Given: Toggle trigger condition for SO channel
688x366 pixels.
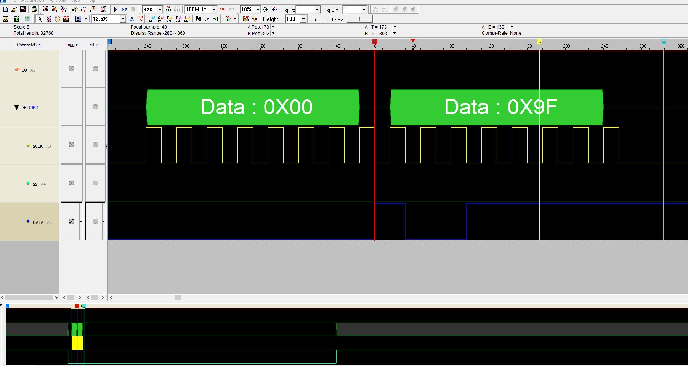Looking at the screenshot, I should pyautogui.click(x=72, y=69).
